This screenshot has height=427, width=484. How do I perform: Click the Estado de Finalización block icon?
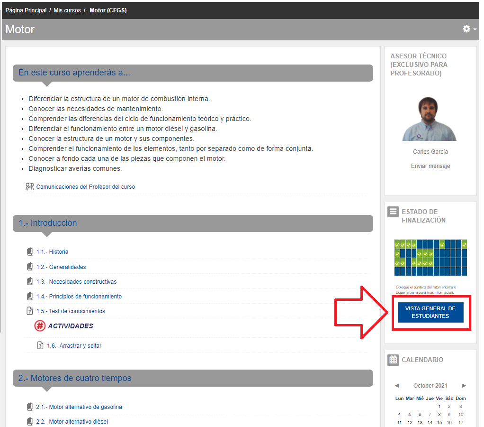tap(393, 212)
